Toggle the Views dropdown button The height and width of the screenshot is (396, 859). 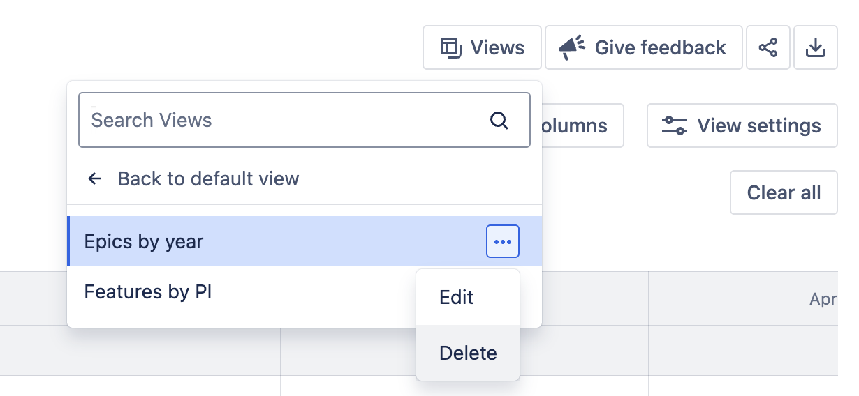click(482, 47)
